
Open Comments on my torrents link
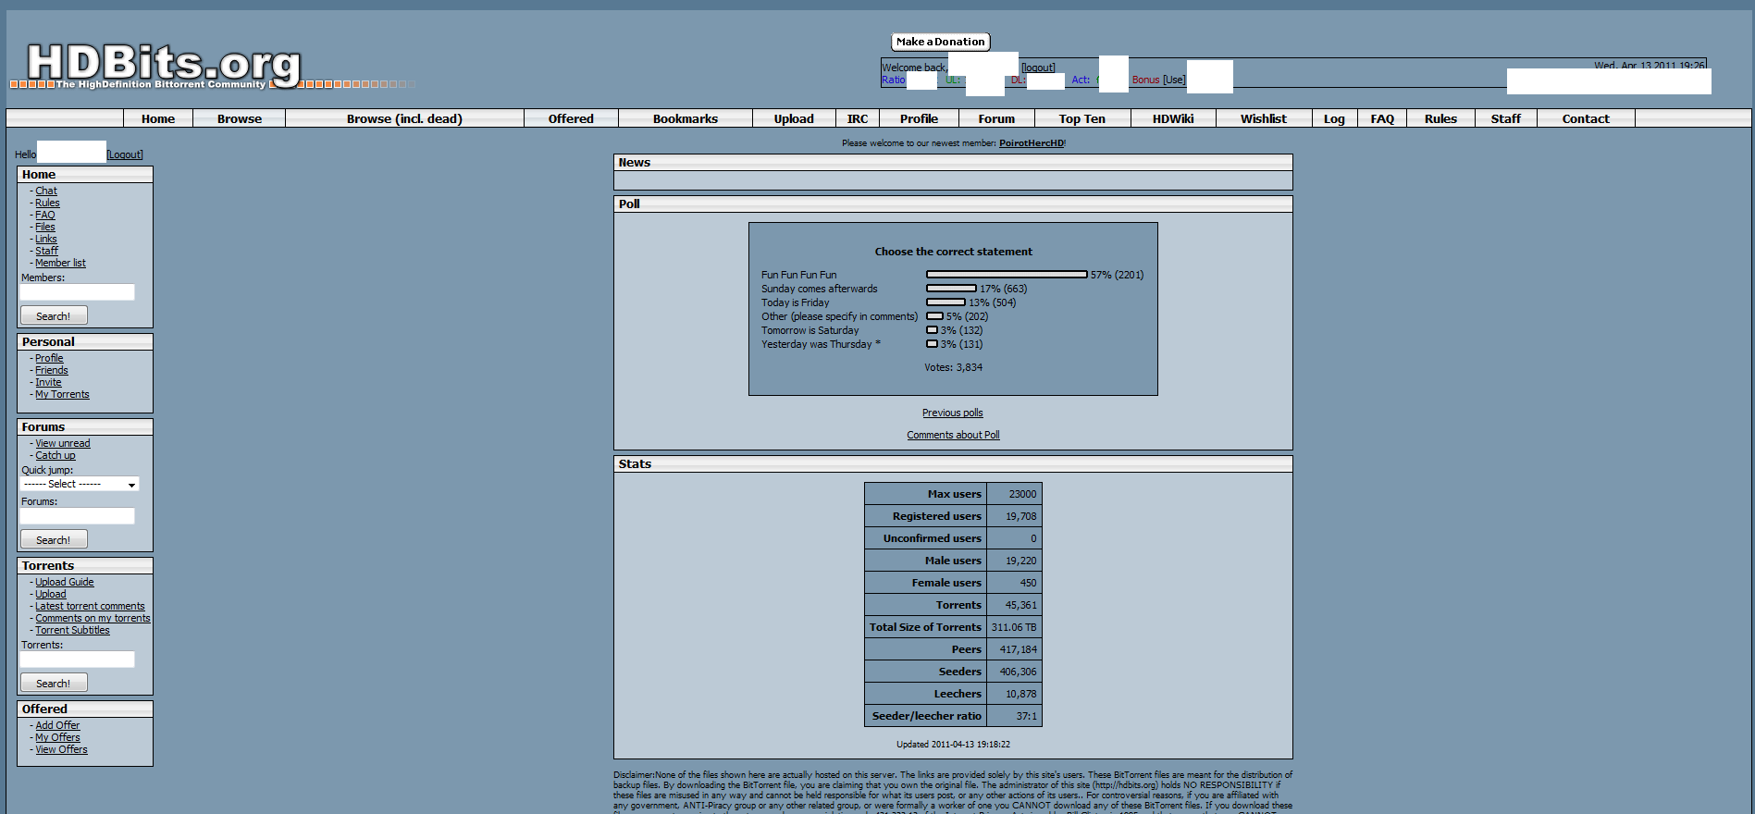[93, 618]
